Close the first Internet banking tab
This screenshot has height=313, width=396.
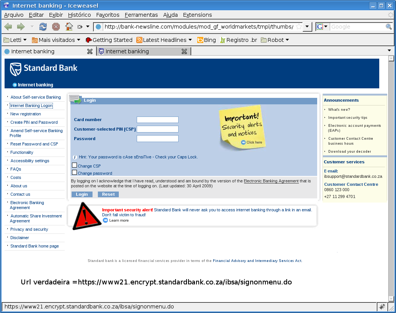point(89,51)
